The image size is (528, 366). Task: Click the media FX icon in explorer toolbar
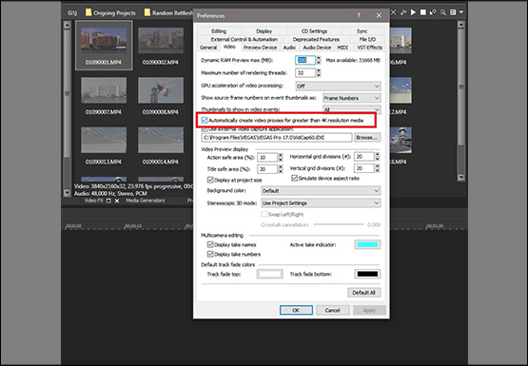(x=403, y=12)
